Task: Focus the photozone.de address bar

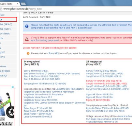Action: click(x=67, y=9)
